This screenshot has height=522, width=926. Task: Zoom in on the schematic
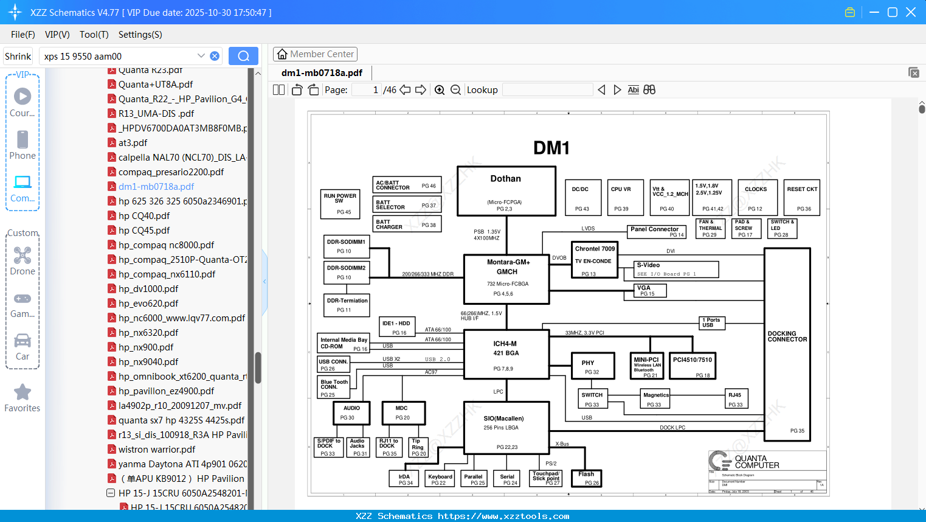click(x=440, y=89)
